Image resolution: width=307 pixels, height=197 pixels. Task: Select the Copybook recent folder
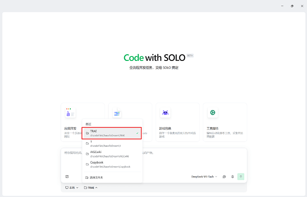click(112, 165)
